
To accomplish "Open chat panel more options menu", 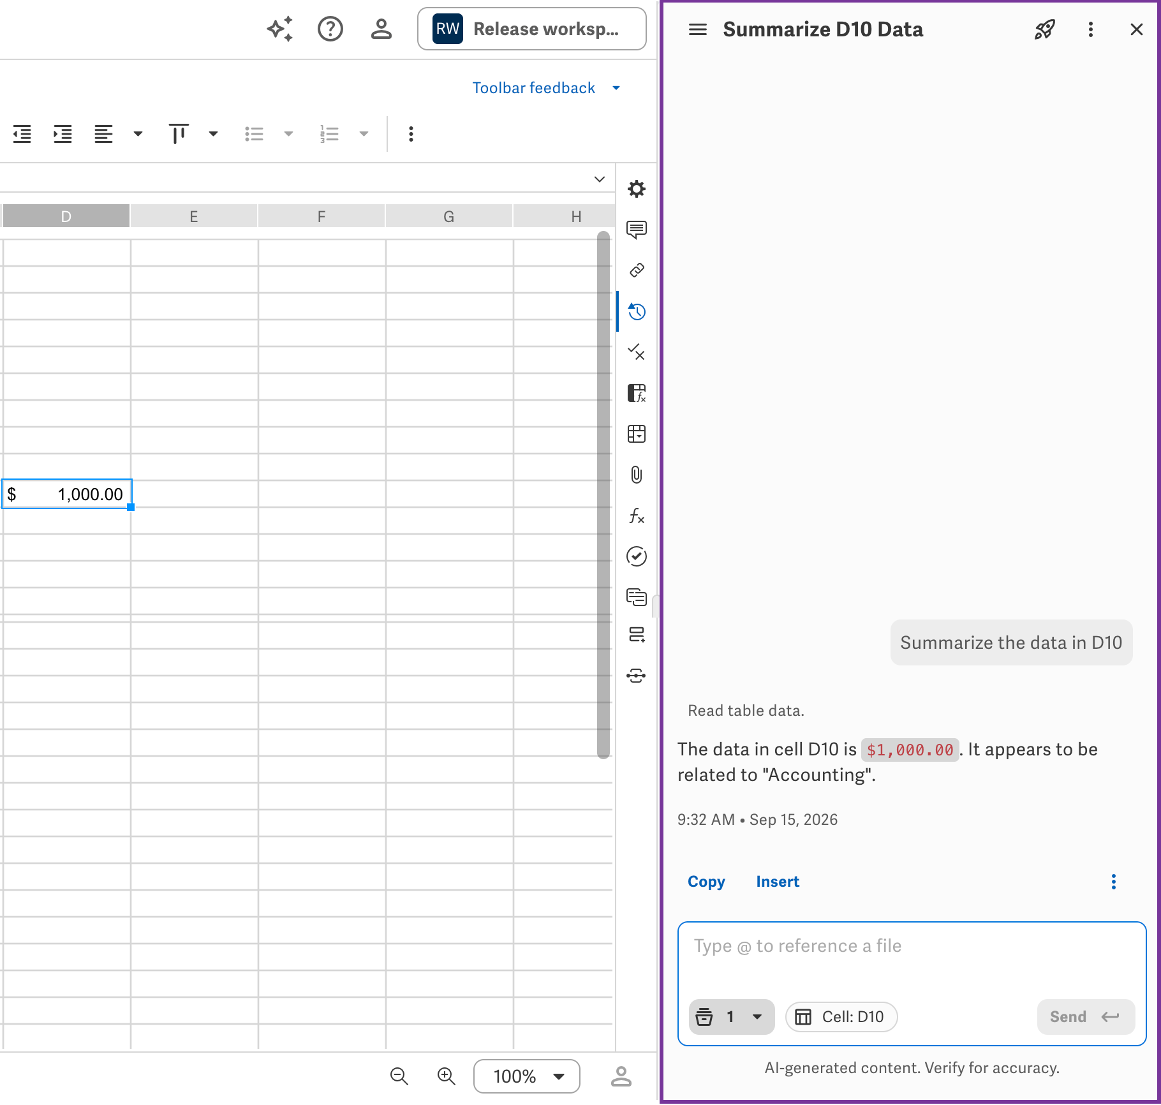I will click(1091, 29).
